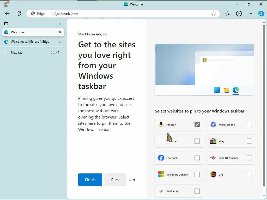Click the taskbar preview illustration

tap(204, 70)
